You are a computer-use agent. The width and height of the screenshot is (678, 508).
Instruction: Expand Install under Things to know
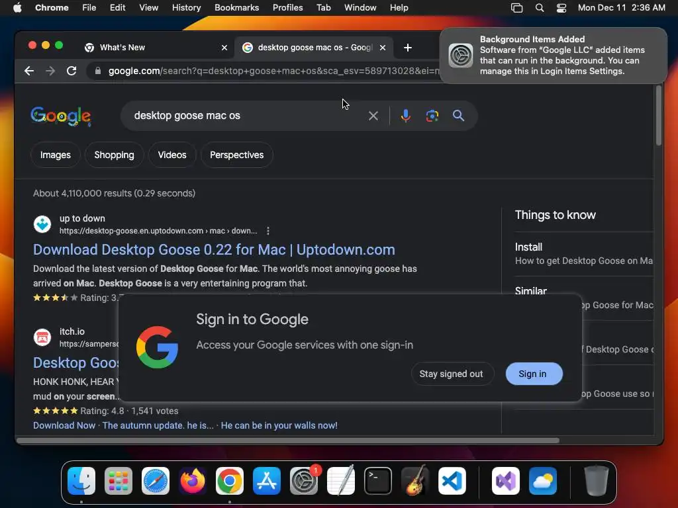[x=584, y=254]
